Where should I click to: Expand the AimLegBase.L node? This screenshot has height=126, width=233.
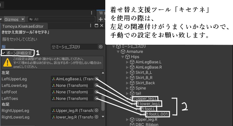[x=127, y=62]
